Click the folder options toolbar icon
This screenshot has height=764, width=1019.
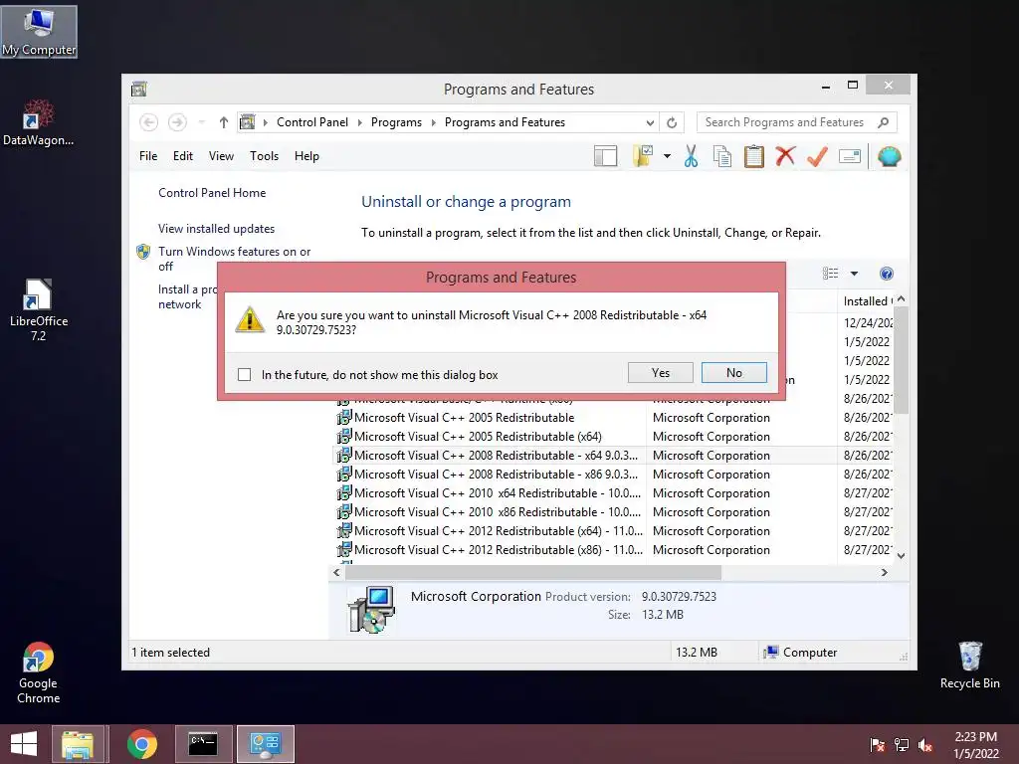tap(643, 156)
